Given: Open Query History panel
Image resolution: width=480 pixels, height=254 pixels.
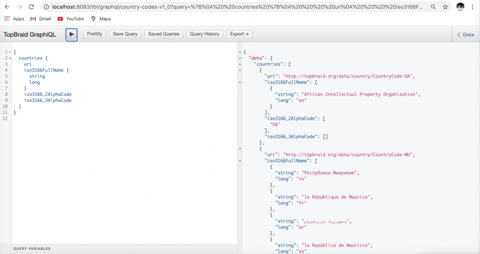Looking at the screenshot, I should pyautogui.click(x=204, y=34).
